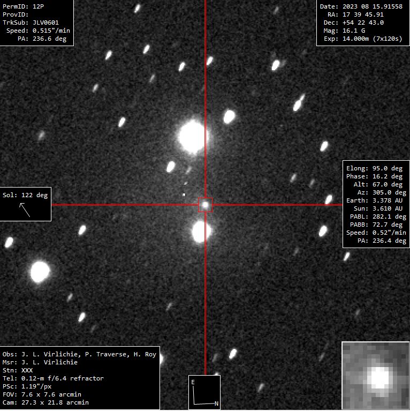Image resolution: width=410 pixels, height=411 pixels.
Task: Click the large bright star at lower left
Action: tap(40, 272)
